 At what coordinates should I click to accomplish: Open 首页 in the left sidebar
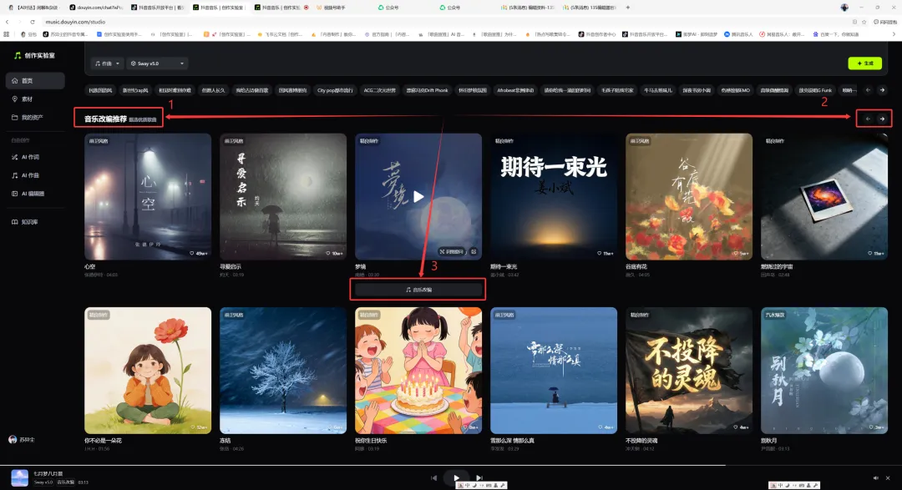click(x=34, y=80)
